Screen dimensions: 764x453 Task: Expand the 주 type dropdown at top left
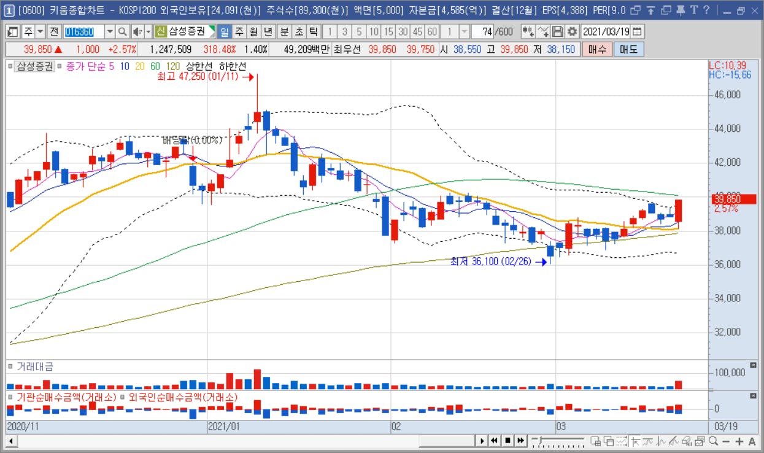coord(40,32)
